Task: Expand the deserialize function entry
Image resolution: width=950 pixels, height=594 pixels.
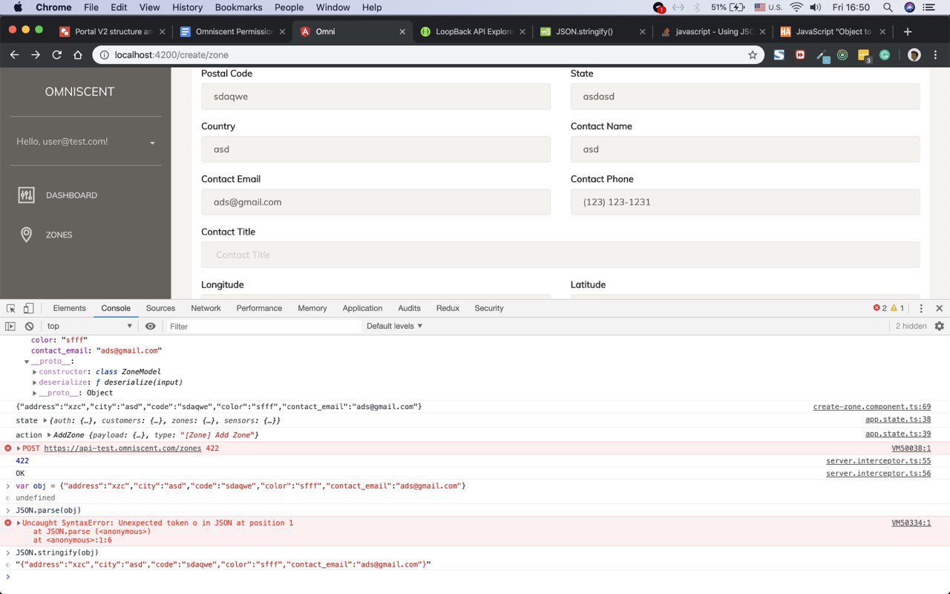Action: [x=35, y=382]
